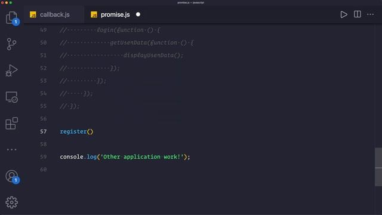
Task: Click line number 49 in the gutter
Action: point(44,30)
